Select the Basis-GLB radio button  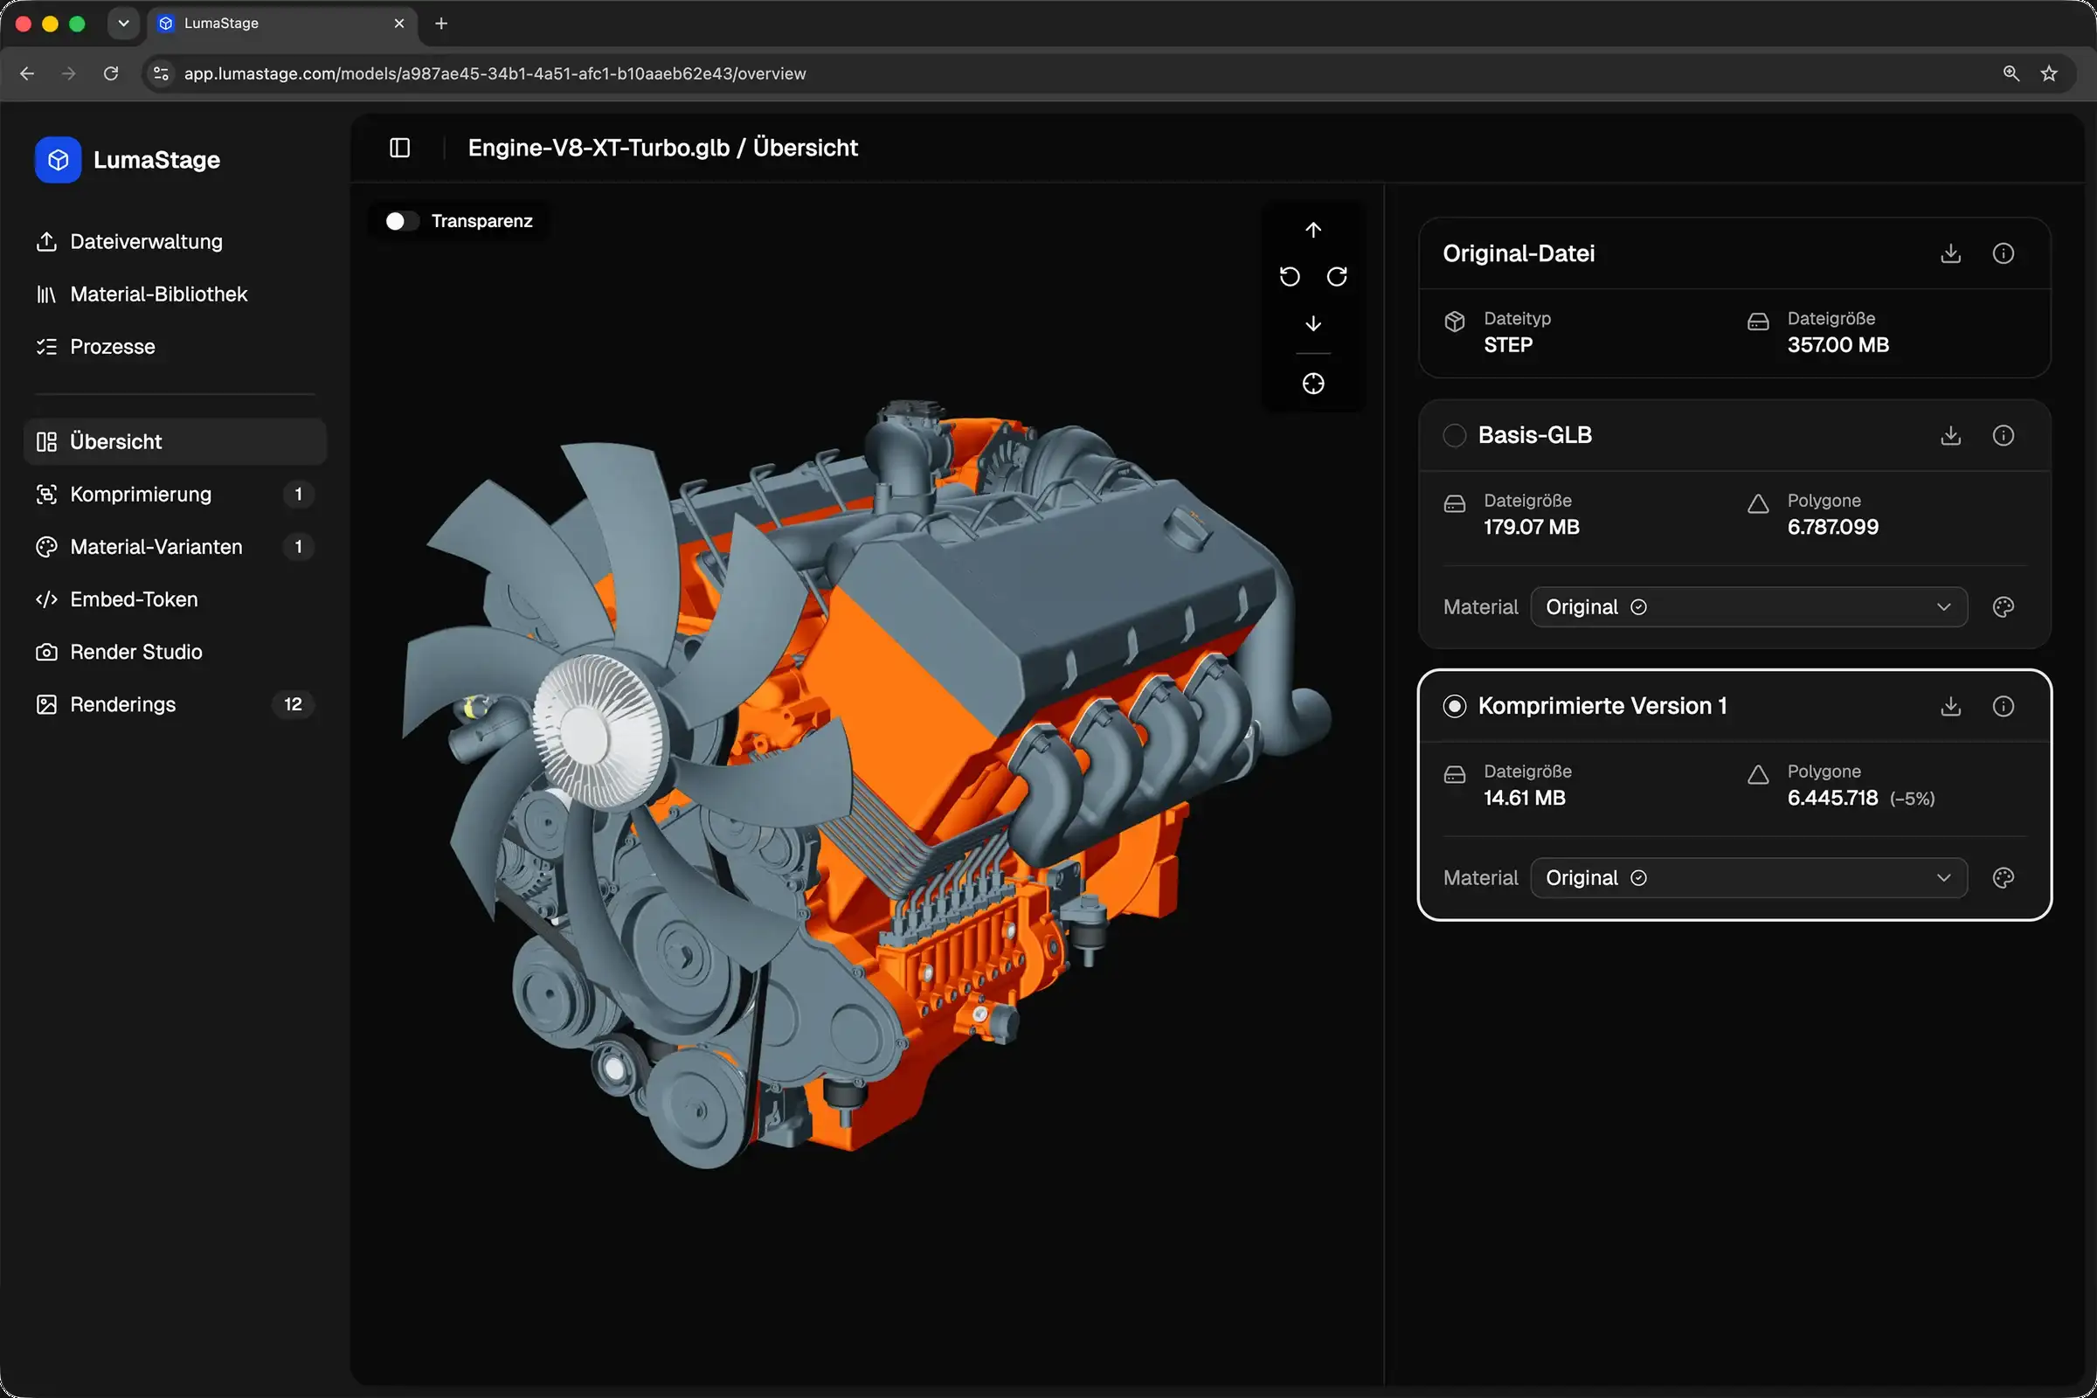pos(1454,435)
